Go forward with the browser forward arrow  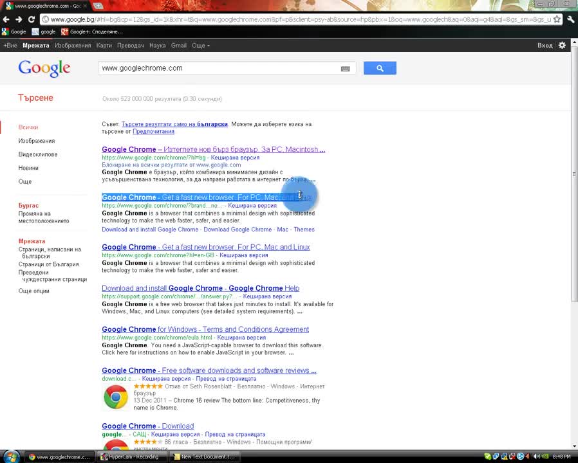(19, 19)
